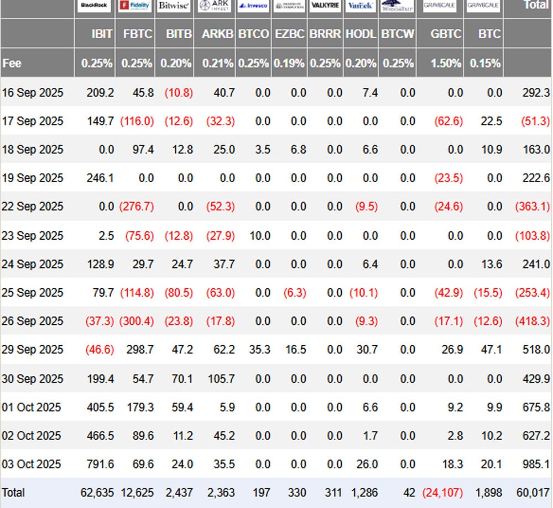
Task: Click the Grayscale logo above GBTC
Action: [x=440, y=6]
